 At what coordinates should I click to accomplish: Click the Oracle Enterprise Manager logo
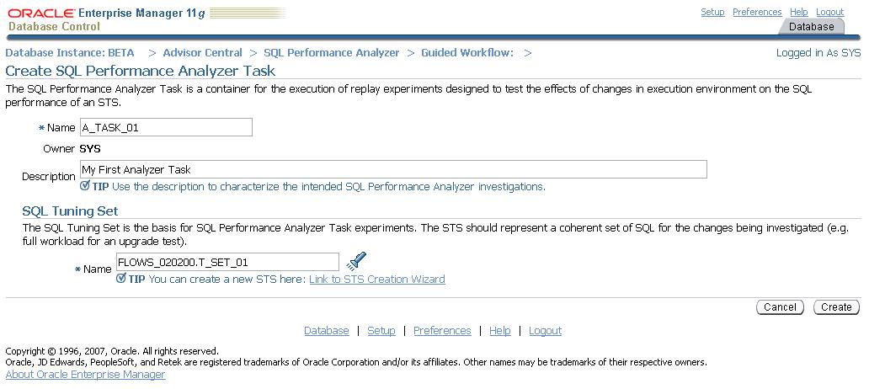click(x=105, y=19)
